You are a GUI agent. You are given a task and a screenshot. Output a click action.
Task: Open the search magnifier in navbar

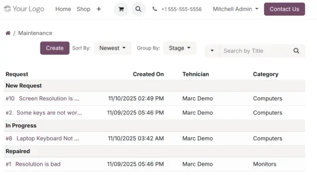[138, 9]
